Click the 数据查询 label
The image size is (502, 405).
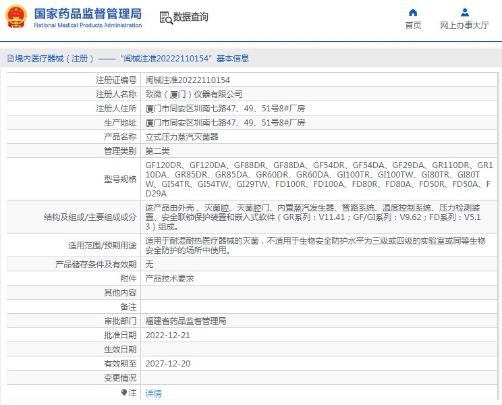point(191,17)
